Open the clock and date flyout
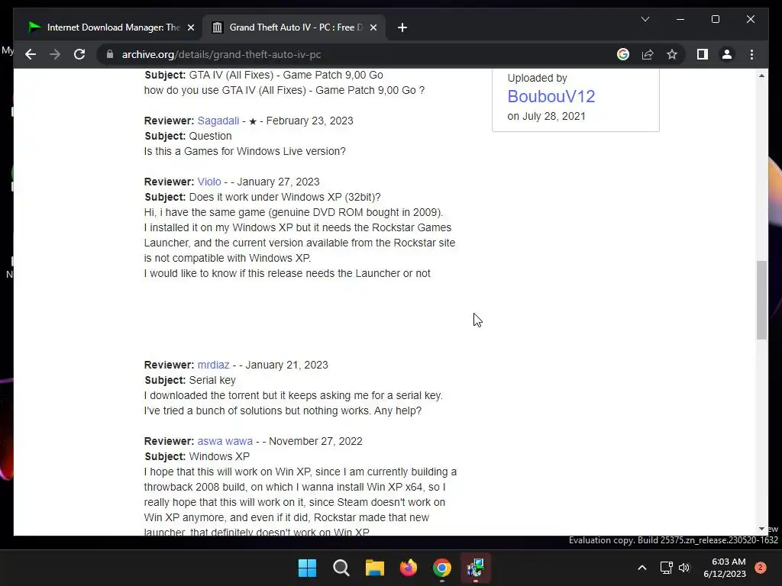Viewport: 782px width, 586px height. coord(725,568)
